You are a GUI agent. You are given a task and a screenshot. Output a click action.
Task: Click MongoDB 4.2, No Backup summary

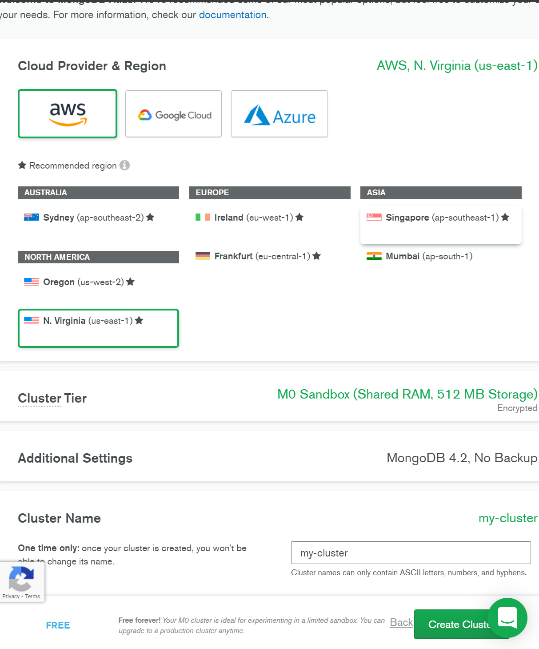coord(462,458)
